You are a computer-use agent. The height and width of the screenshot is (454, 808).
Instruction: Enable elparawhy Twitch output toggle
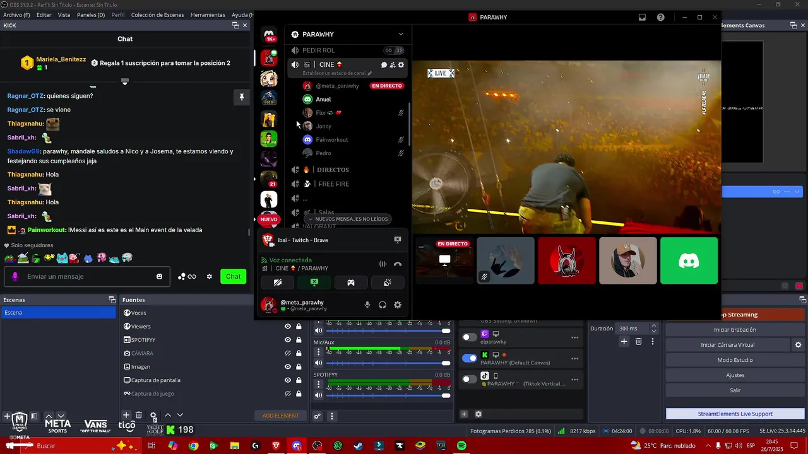470,337
